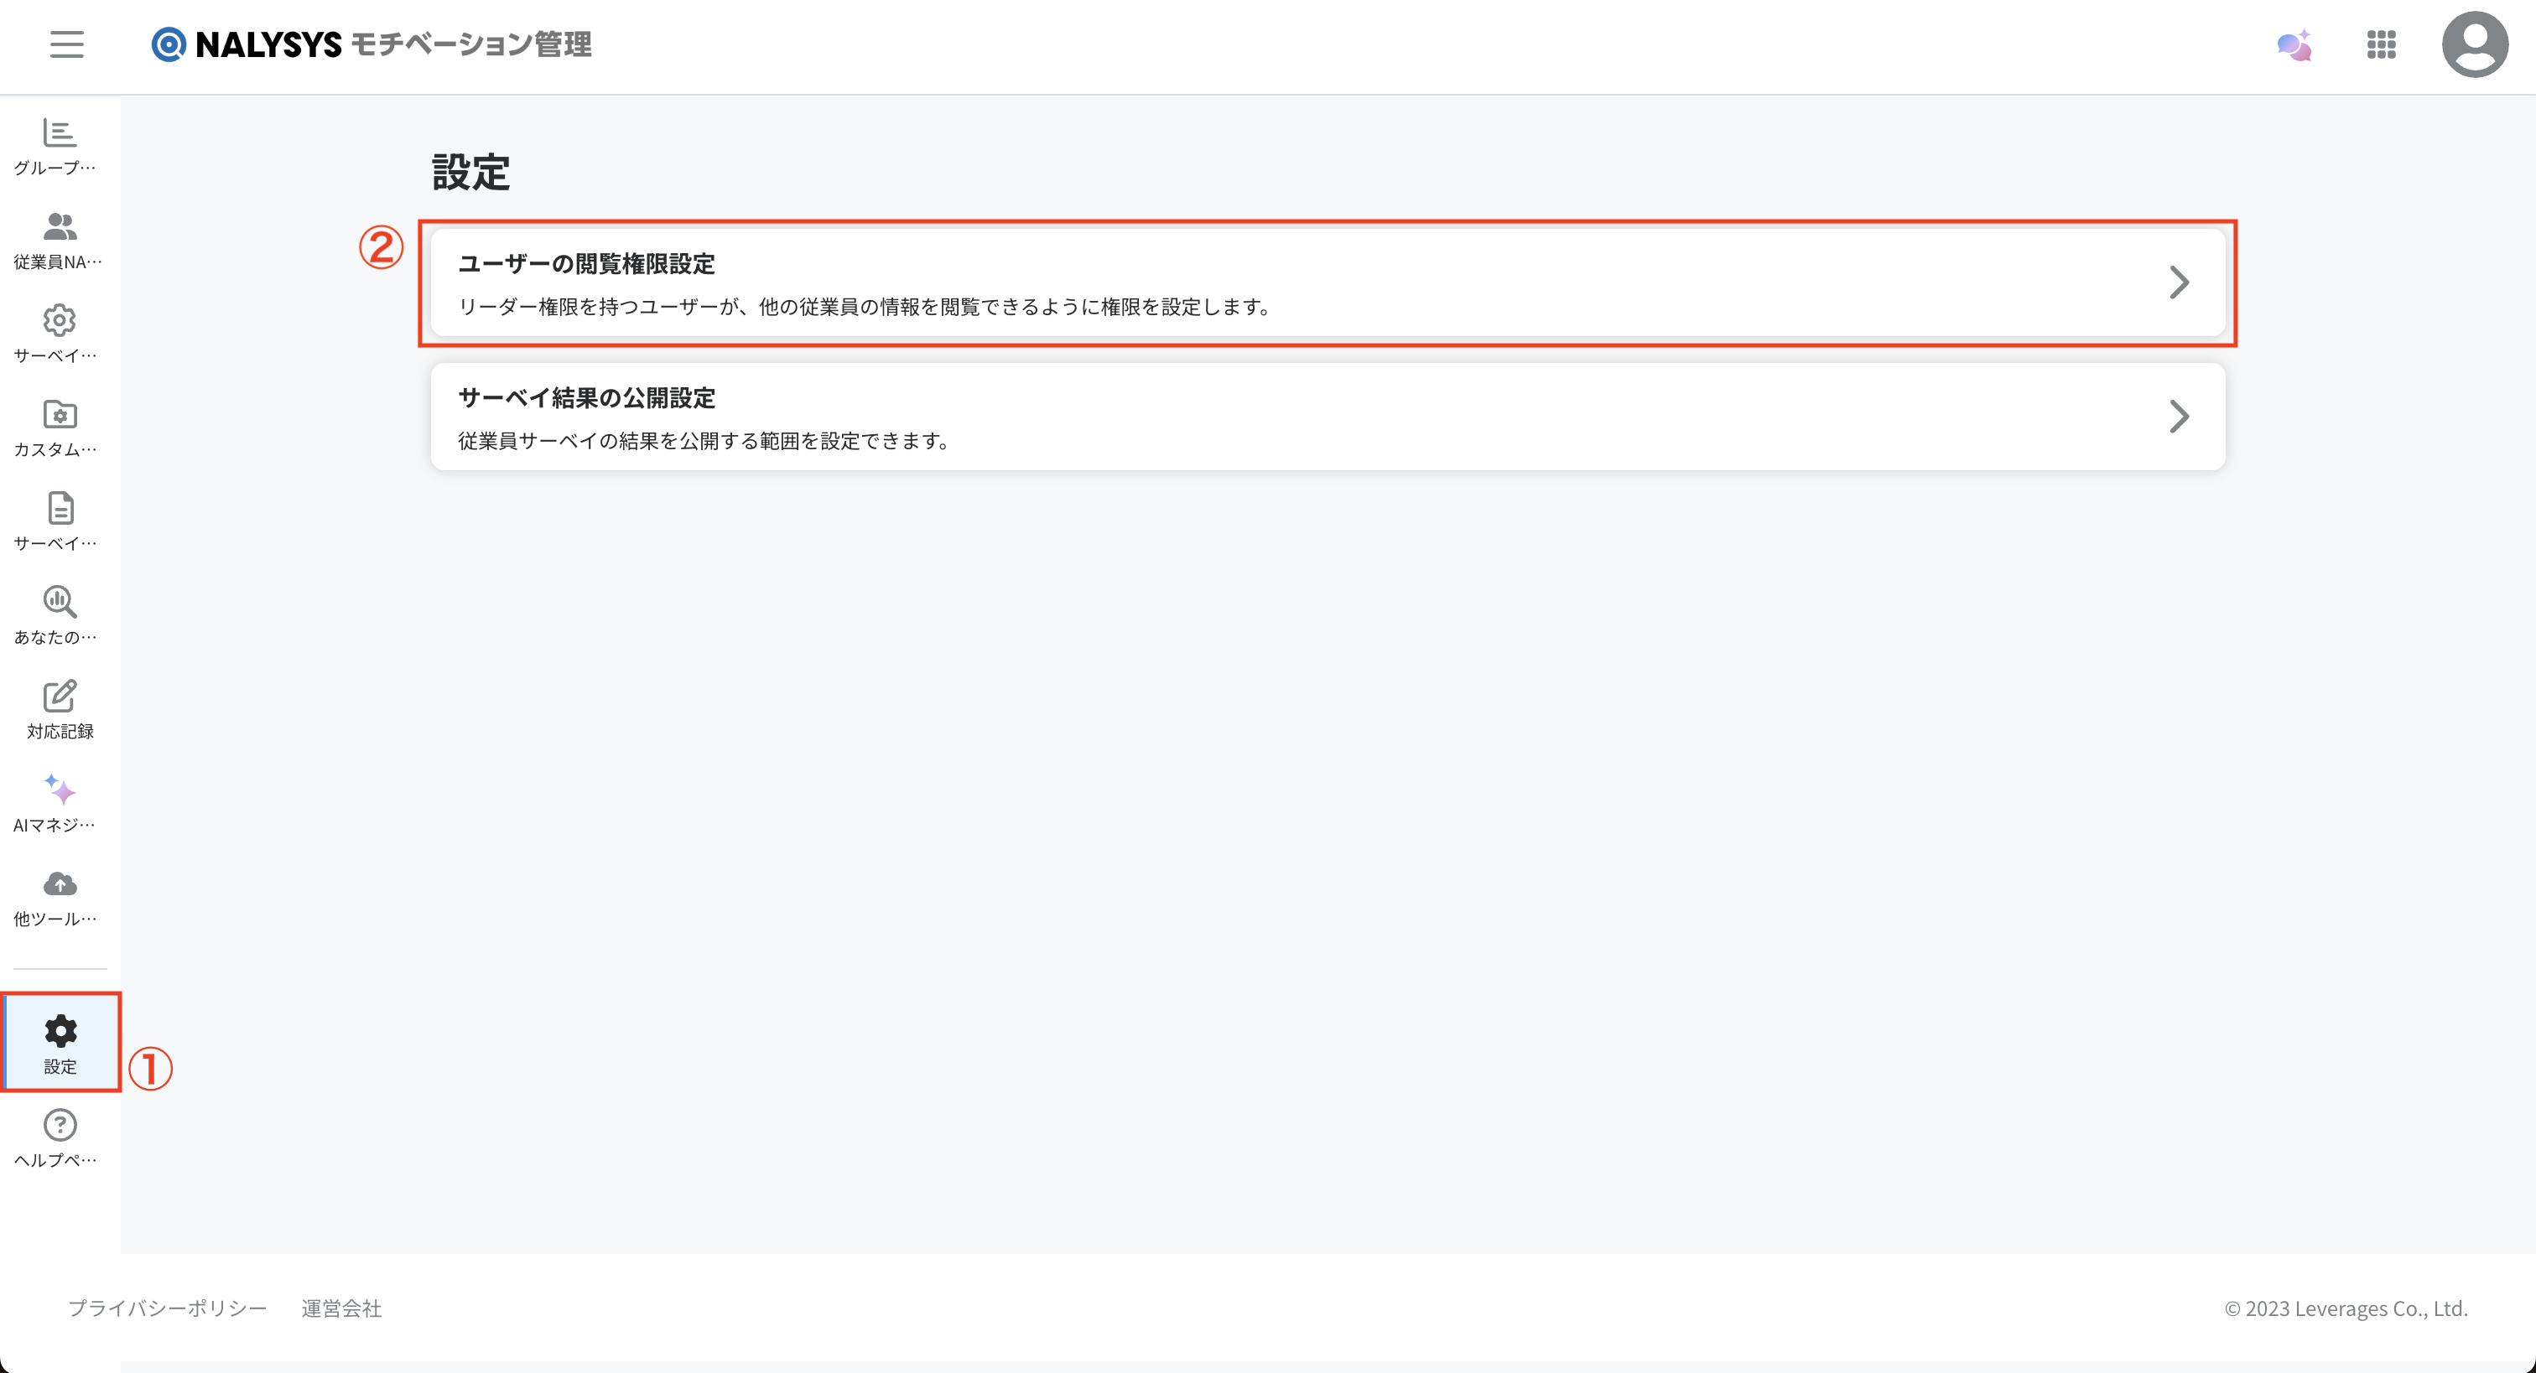The image size is (2536, 1373).
Task: Open the サーベイ gear icon in sidebar
Action: click(x=60, y=321)
